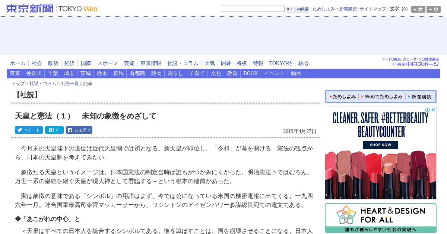This screenshot has width=447, height=234.
Task: Select the 群馬 regional tab
Action: 118,74
